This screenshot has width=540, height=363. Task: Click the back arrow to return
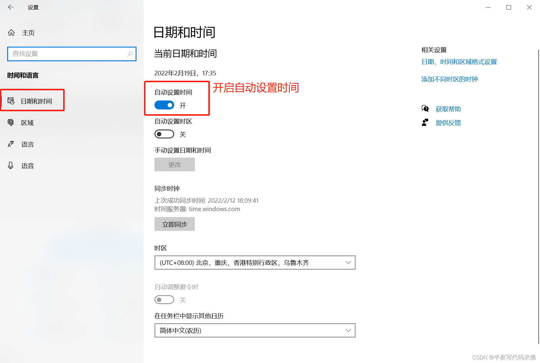pyautogui.click(x=11, y=7)
